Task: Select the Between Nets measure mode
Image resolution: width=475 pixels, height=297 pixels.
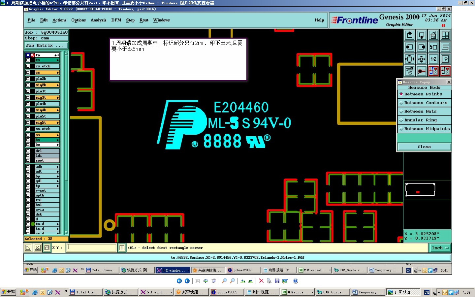Action: click(424, 111)
